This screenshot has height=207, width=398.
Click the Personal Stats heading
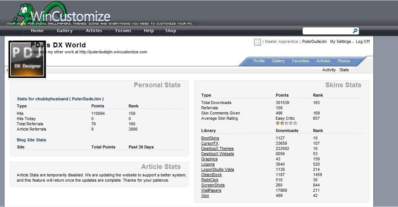click(157, 85)
